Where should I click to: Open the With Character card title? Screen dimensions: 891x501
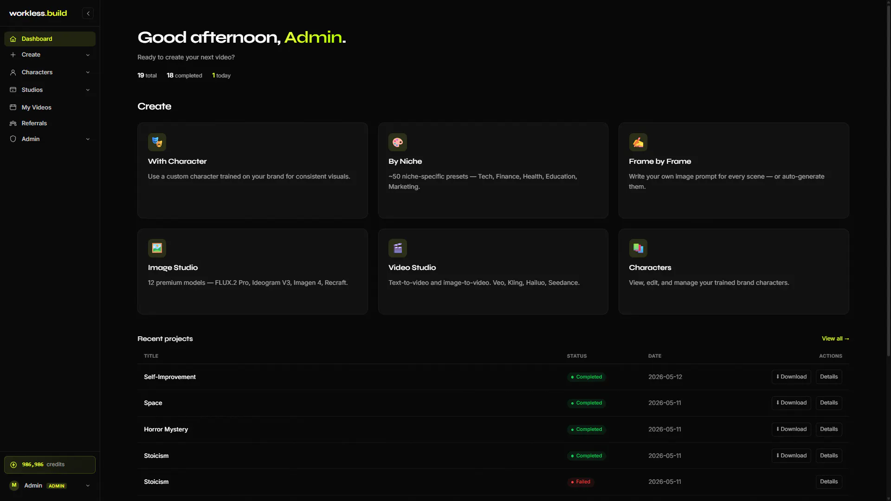[x=177, y=161]
